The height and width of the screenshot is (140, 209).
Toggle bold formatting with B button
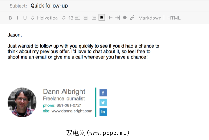[10, 18]
